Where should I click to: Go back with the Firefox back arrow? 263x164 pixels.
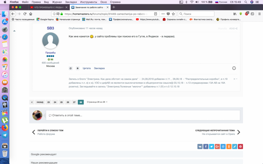(x=13, y=14)
